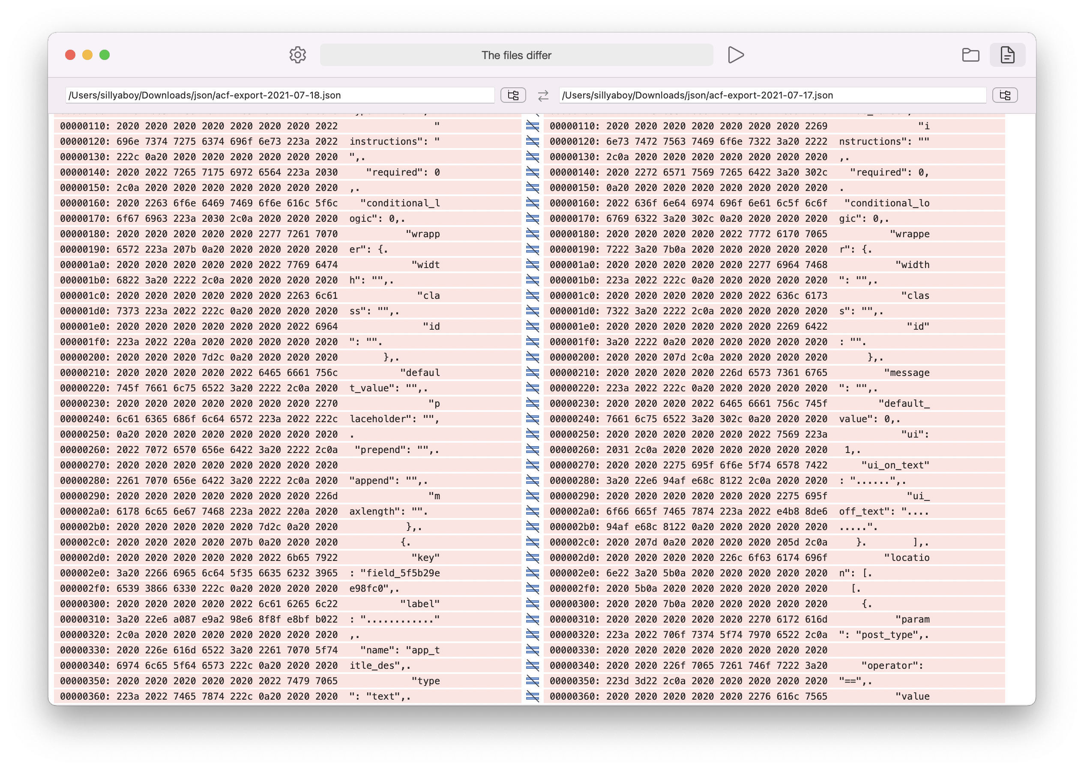Select left text '"conditional_l'
Image resolution: width=1084 pixels, height=769 pixels.
[400, 203]
